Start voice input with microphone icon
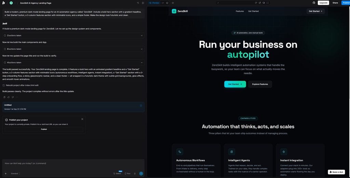Screen dimensions: 350x178 pos(135,174)
